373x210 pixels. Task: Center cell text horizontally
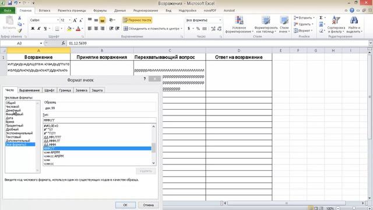pyautogui.click(x=96, y=29)
